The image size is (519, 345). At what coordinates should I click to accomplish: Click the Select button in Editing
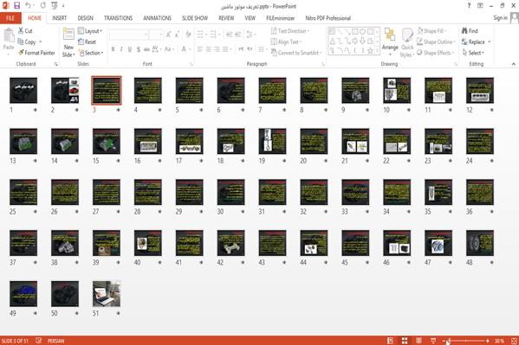(473, 53)
